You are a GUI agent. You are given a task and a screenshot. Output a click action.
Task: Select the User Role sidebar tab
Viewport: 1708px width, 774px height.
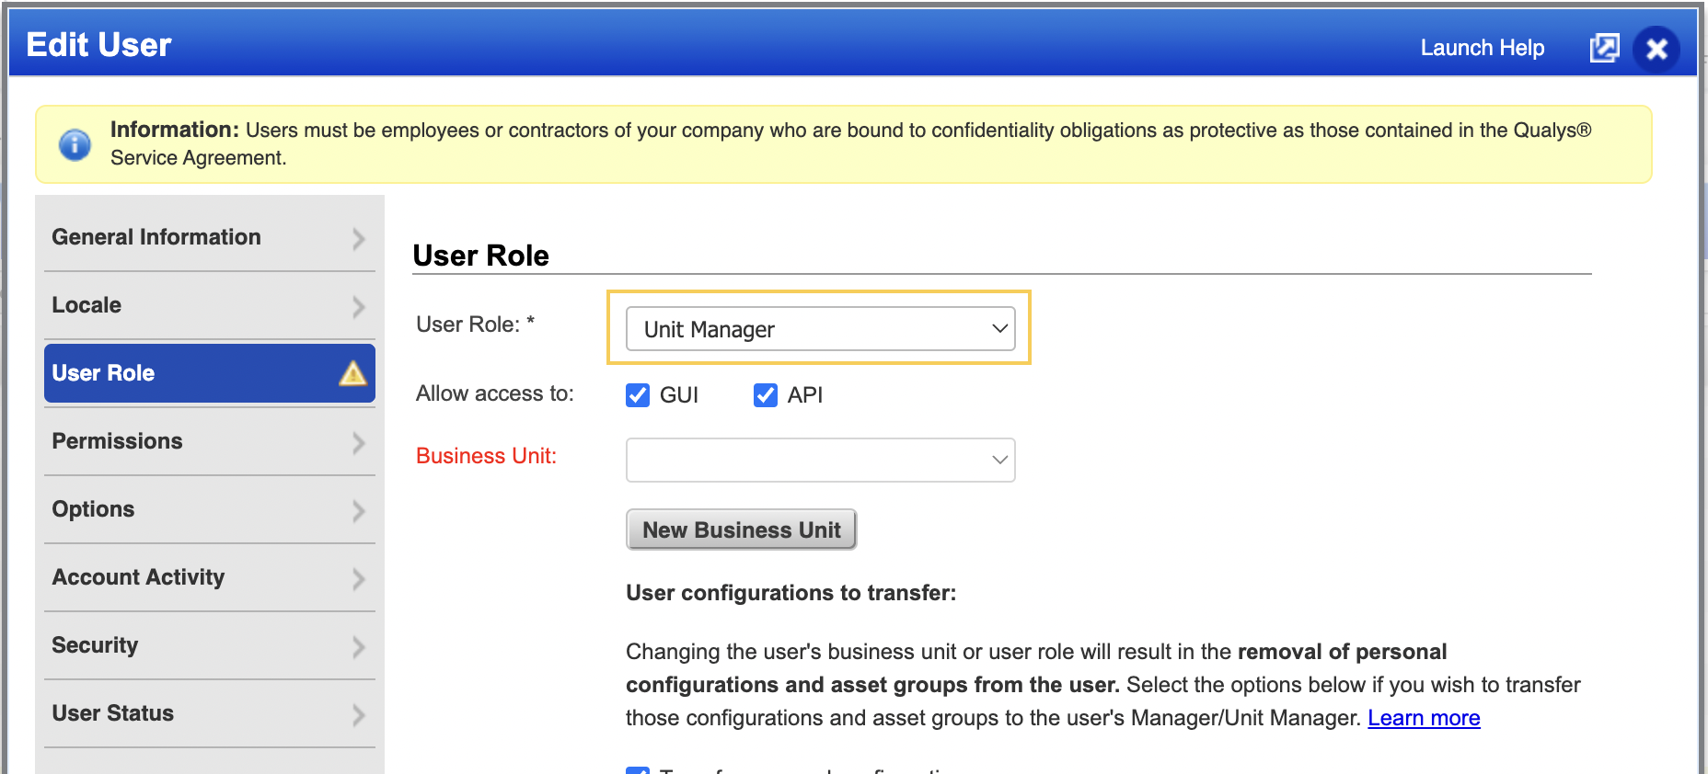click(x=210, y=373)
